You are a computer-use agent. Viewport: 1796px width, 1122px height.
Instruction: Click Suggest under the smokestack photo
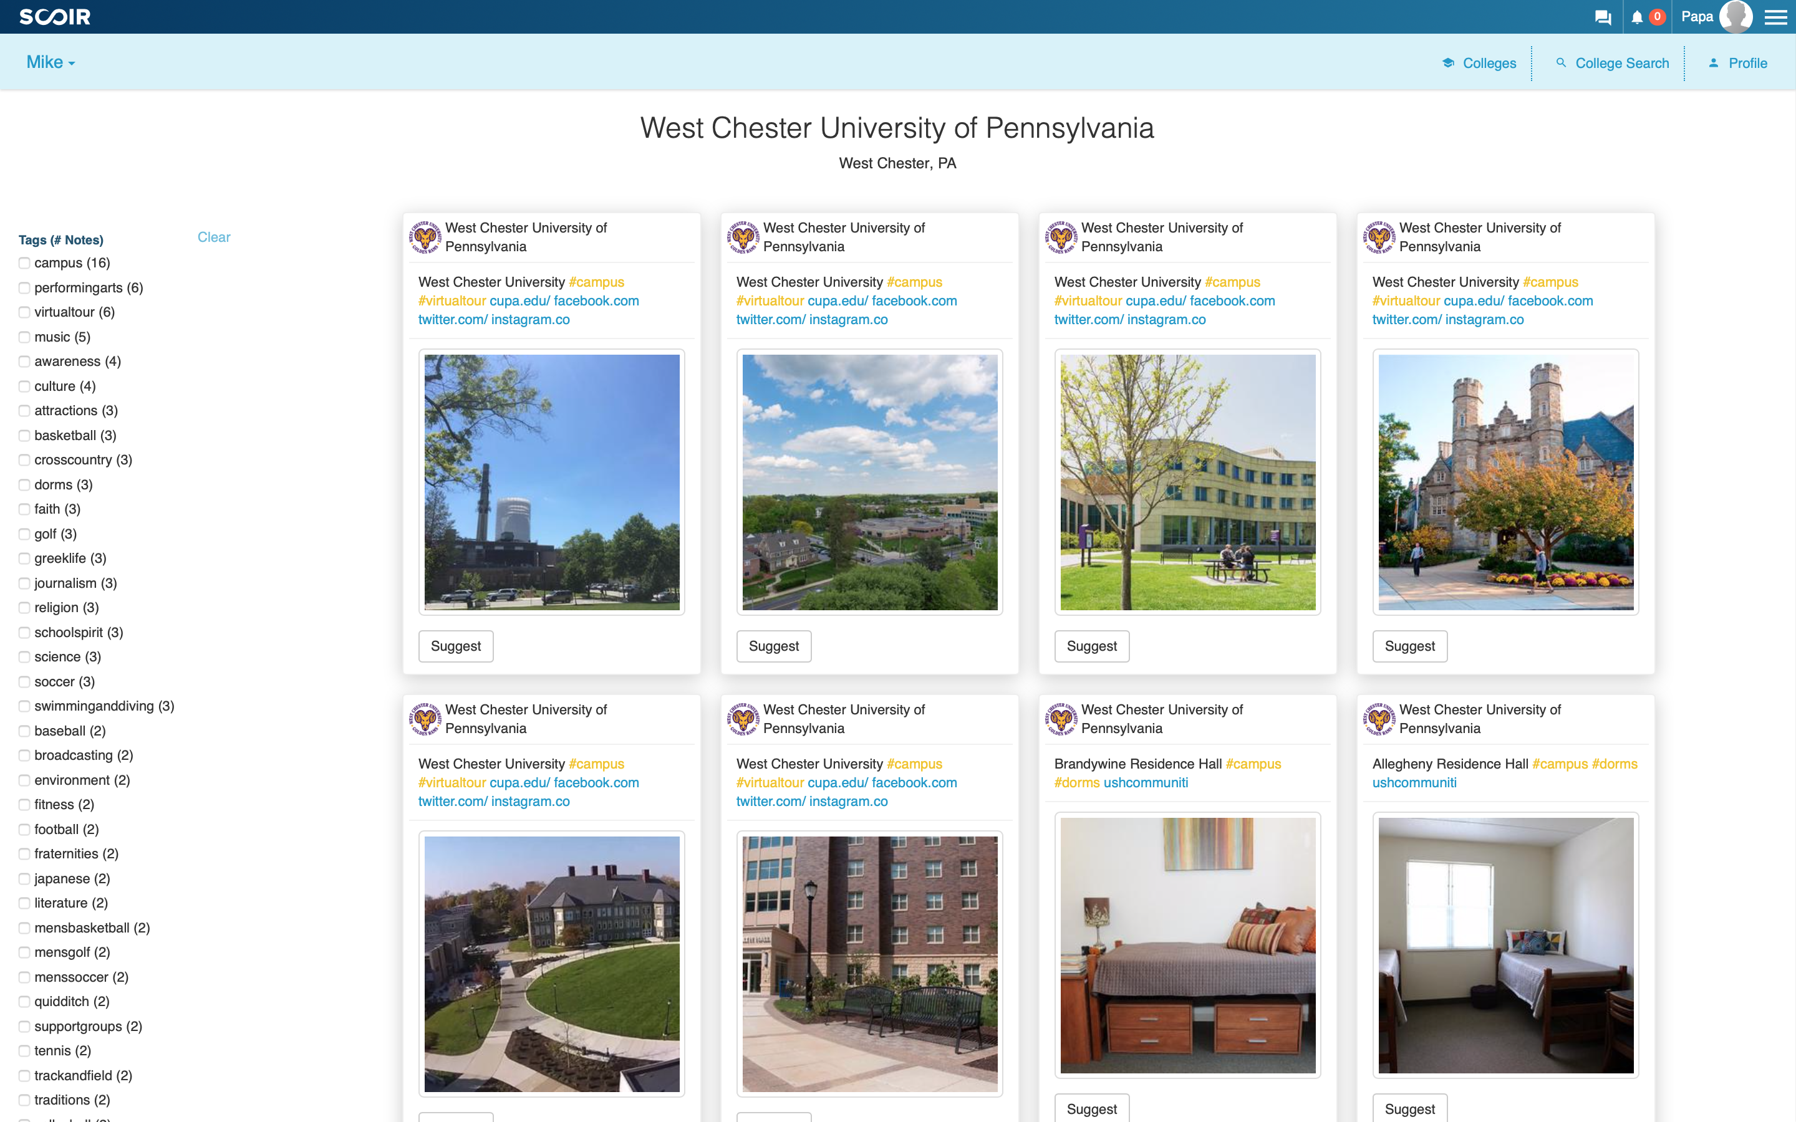click(x=456, y=646)
